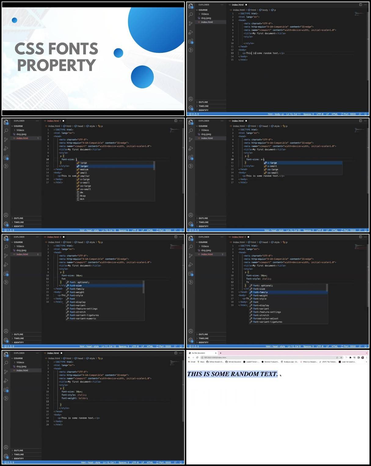The height and width of the screenshot is (466, 371).
Task: Click the 'Ln 10, Col 20' status bar entry
Action: 293,230
